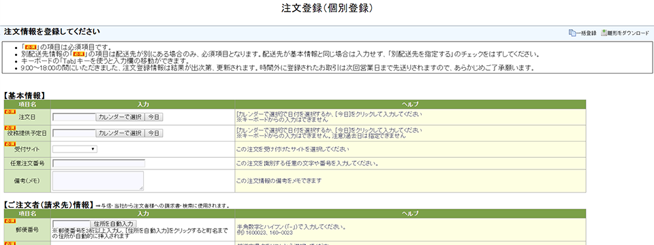Click help text about 任意の文字や番号
Screen dimensions: 654x245
307,163
